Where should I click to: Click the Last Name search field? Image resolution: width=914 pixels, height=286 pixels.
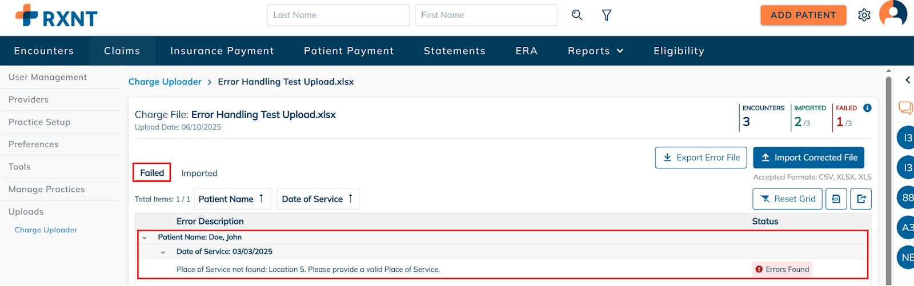tap(338, 15)
